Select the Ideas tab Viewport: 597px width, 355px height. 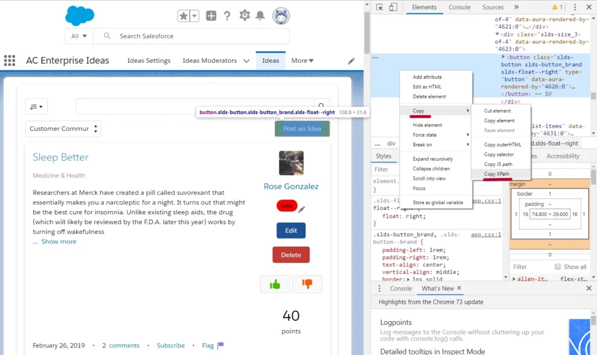[271, 61]
